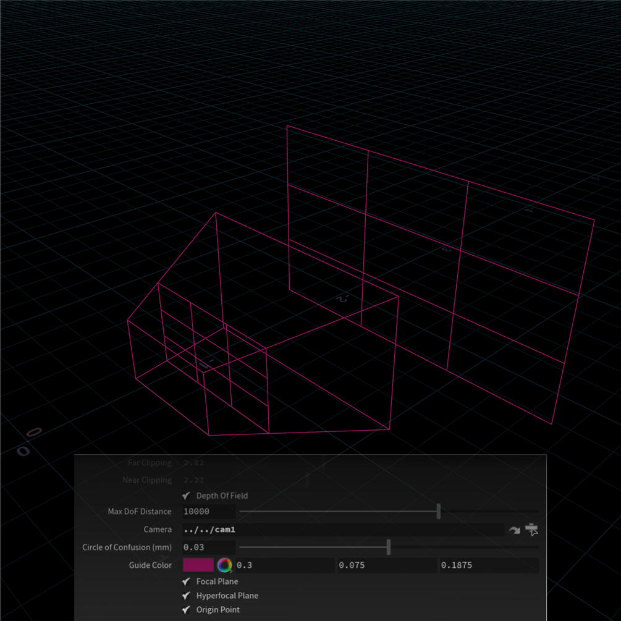Click the Max DoF Distance slider handle
Viewport: 621px width, 621px height.
click(x=439, y=511)
